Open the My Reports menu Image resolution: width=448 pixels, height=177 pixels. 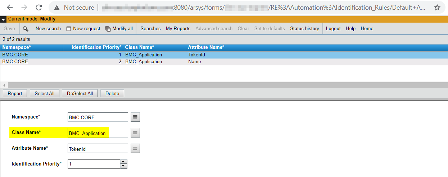[x=178, y=29]
